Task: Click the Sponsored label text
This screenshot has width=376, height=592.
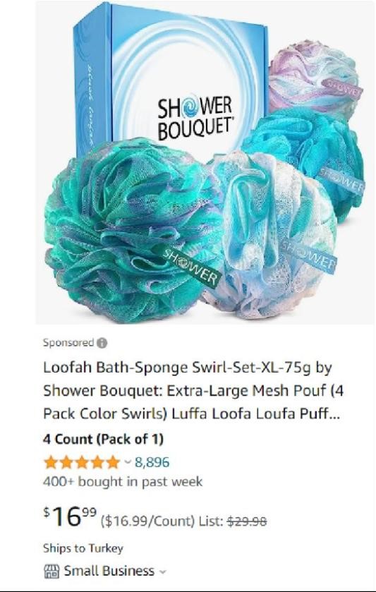Action: (68, 343)
